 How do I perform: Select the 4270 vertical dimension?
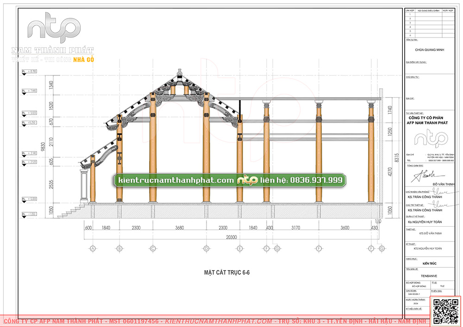click(390, 172)
